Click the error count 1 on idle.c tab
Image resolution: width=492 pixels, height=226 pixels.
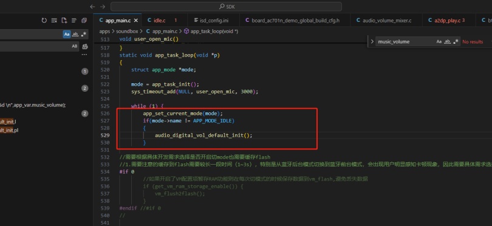coord(176,21)
